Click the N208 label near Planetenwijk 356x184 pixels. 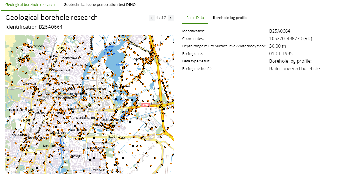point(61,48)
